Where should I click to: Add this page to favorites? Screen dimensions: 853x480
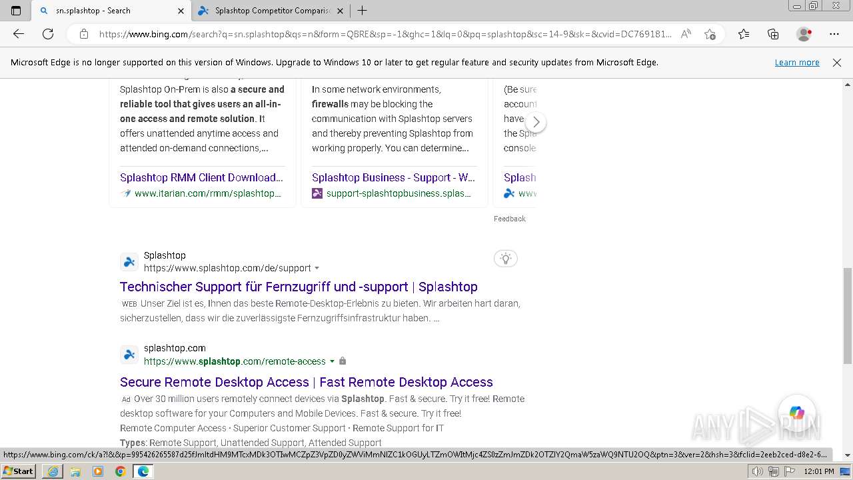click(710, 34)
